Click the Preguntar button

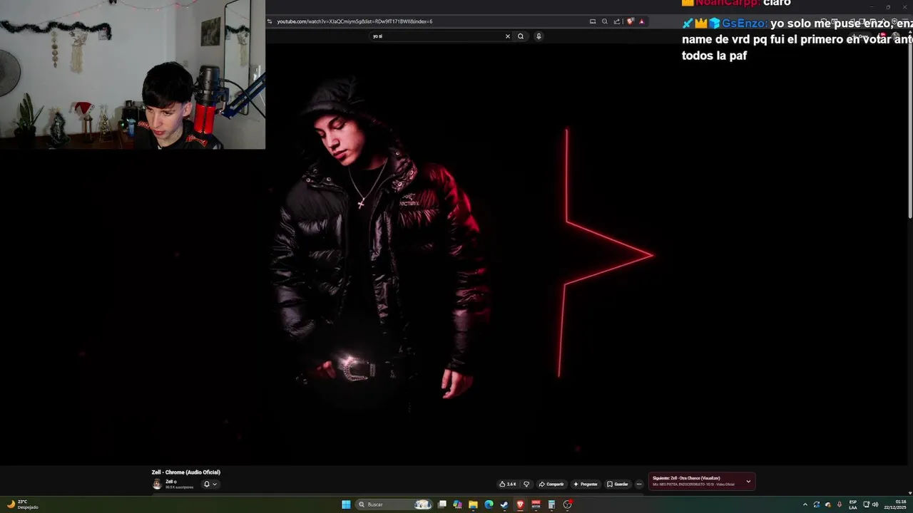[586, 484]
